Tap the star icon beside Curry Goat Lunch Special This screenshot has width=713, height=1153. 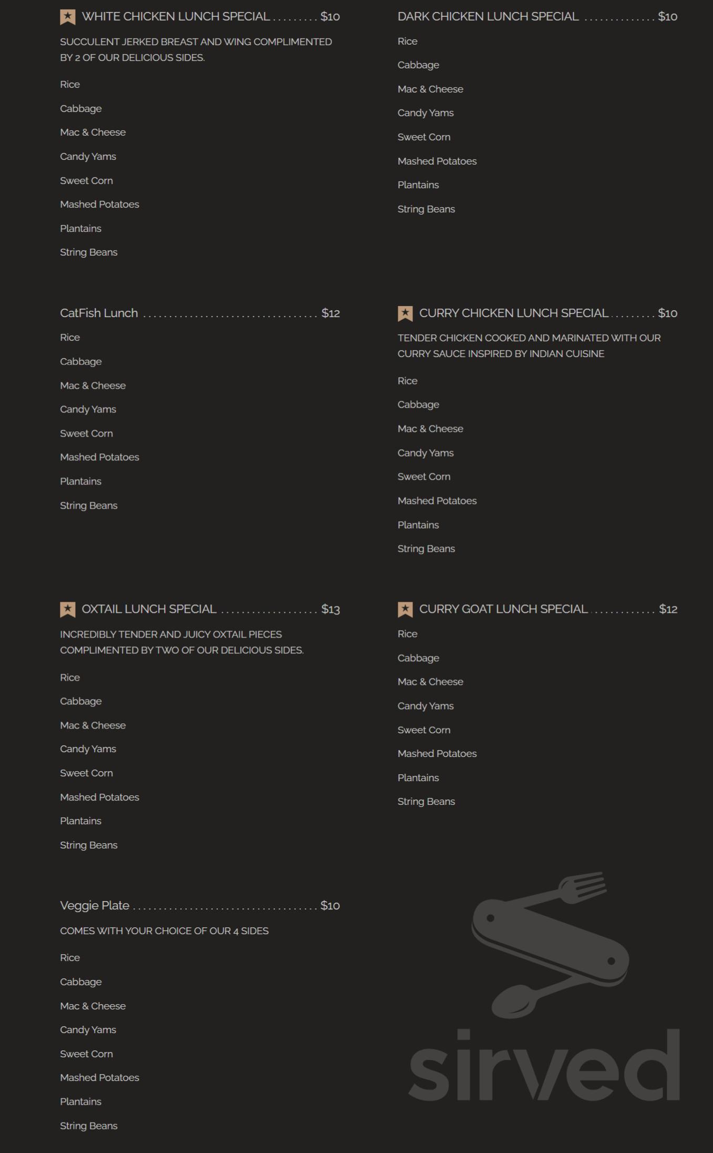click(405, 610)
